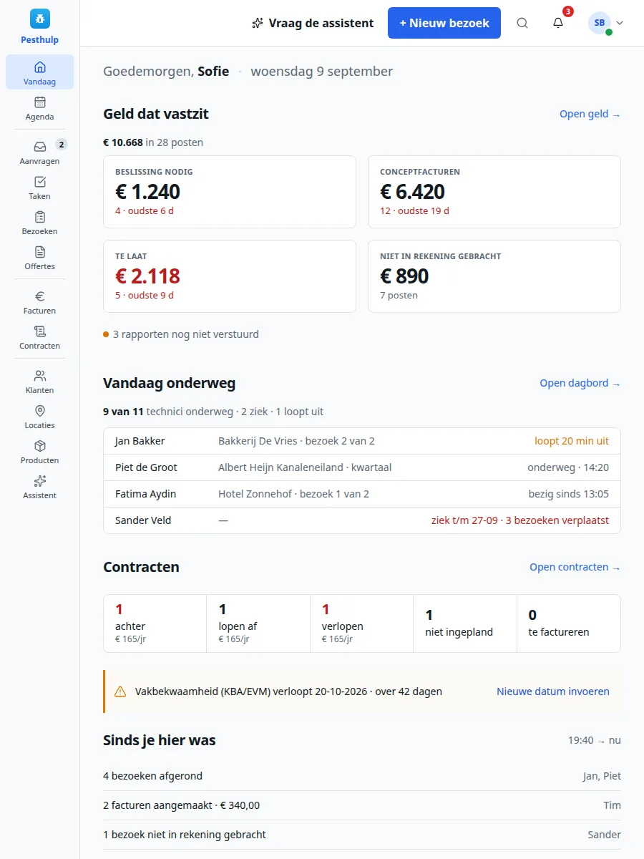Open the Aanvragen inbox icon

point(40,147)
